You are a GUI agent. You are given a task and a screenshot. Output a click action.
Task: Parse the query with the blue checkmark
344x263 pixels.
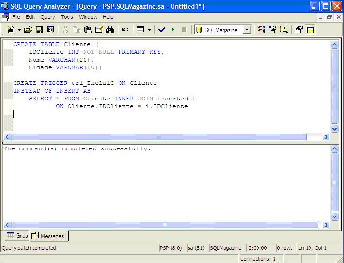click(162, 30)
